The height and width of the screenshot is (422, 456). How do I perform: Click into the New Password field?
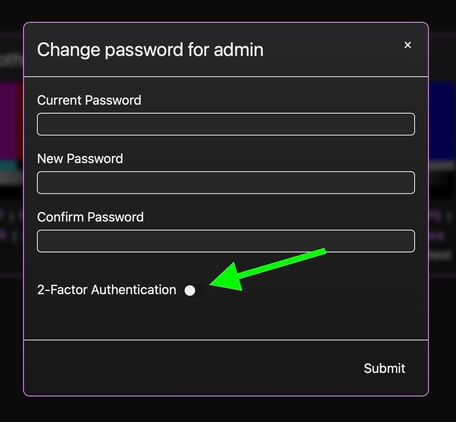point(226,183)
